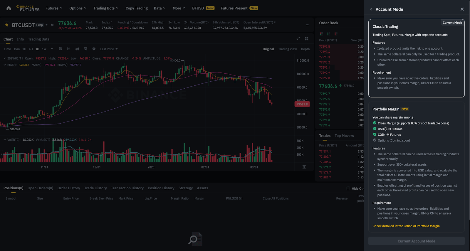470x251 pixels.
Task: Select the 1H time interval
Action: (x=24, y=49)
